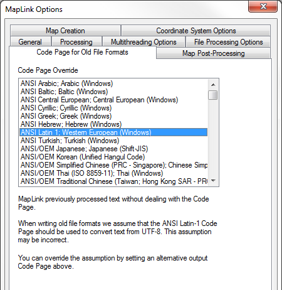Image resolution: width=282 pixels, height=290 pixels.
Task: Select ANSI Arabic; Arabic (Windows)
Action: [113, 83]
